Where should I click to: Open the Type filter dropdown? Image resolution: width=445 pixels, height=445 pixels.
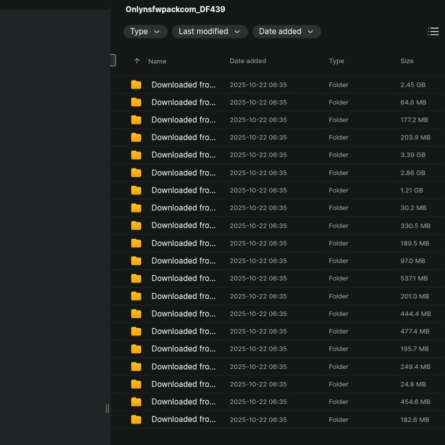click(145, 32)
